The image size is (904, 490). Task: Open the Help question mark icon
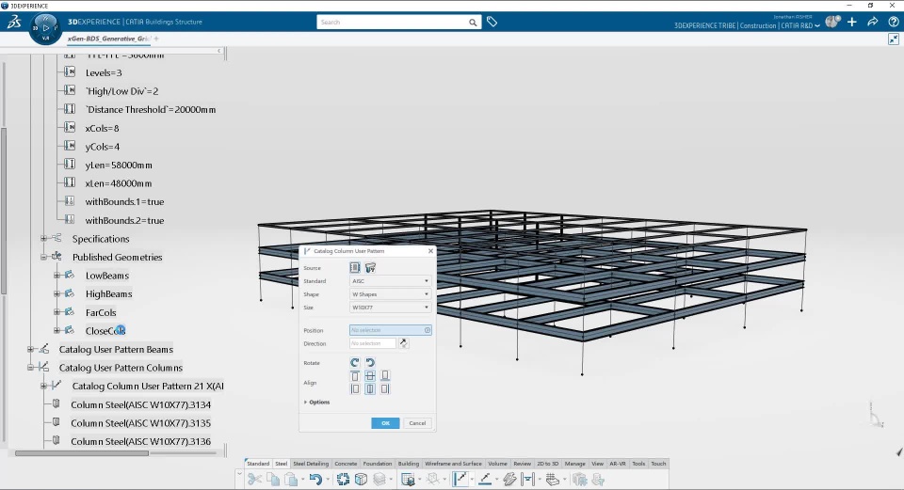coord(894,22)
